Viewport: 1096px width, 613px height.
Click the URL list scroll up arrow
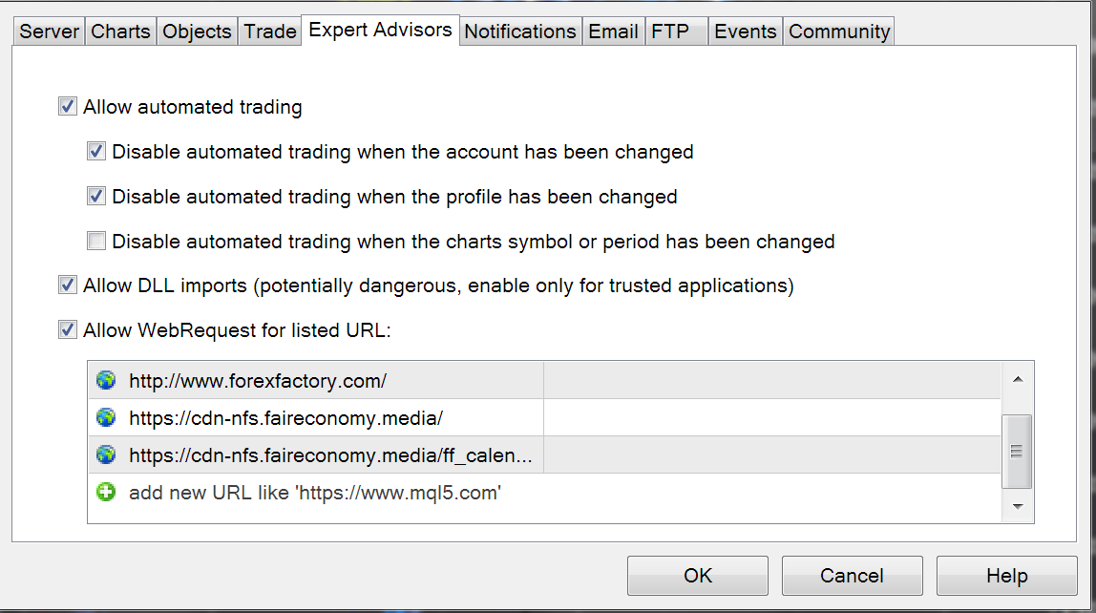point(1018,379)
